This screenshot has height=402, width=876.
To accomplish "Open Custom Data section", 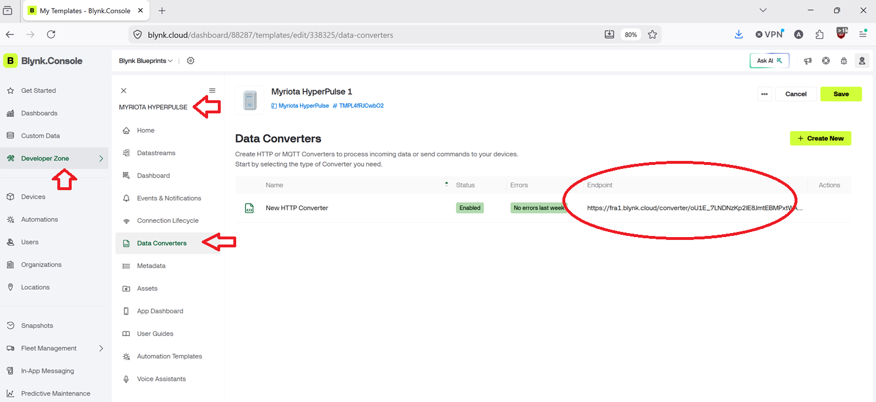I will tap(40, 136).
